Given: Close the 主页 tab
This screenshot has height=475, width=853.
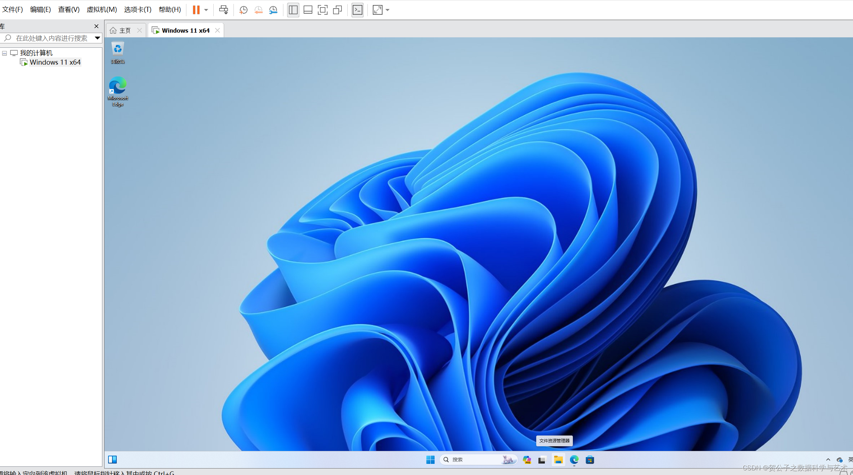Looking at the screenshot, I should (x=139, y=31).
